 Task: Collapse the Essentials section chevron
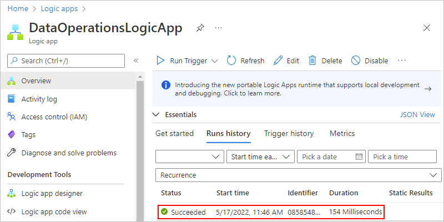coord(156,115)
